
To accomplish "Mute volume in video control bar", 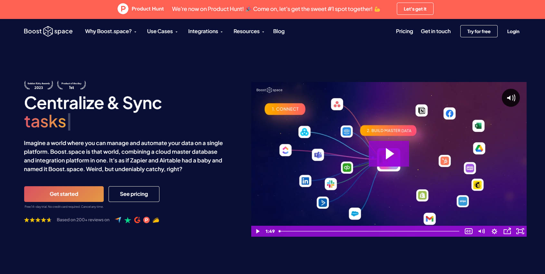I will [x=482, y=231].
